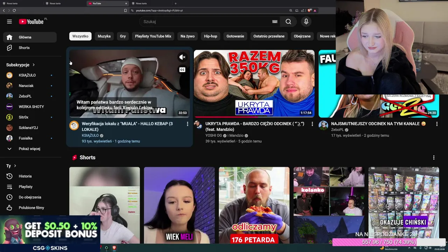Open options menu for Weryfikacja lokalu video

click(x=187, y=124)
